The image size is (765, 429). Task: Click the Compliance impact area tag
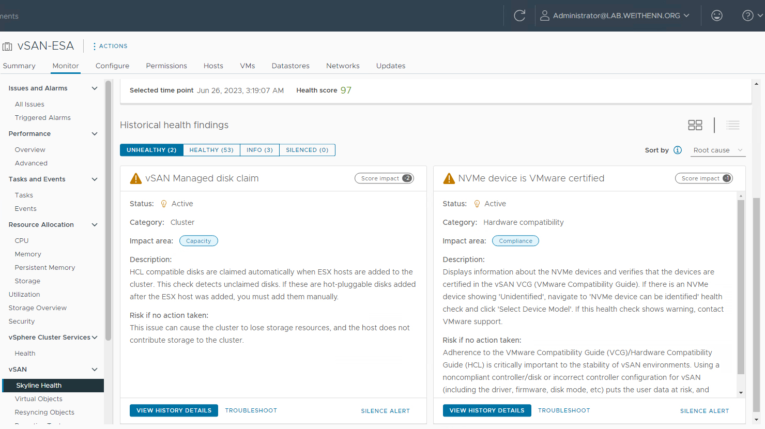[x=515, y=241]
